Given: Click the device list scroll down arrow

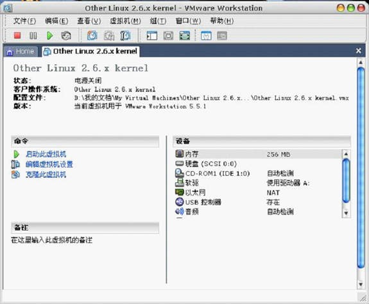Looking at the screenshot, I should (346, 213).
